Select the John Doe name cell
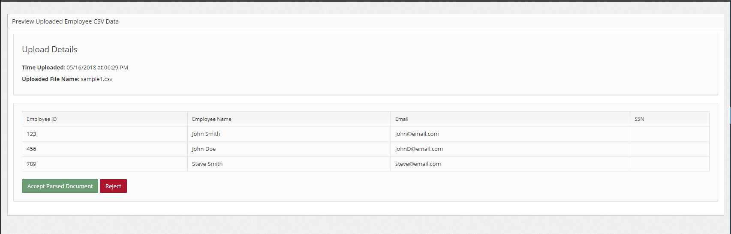This screenshot has height=234, width=731. (289, 149)
